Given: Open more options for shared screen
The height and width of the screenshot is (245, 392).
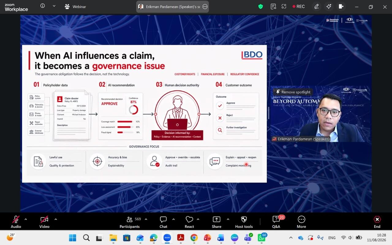Looking at the screenshot, I should point(205,6).
